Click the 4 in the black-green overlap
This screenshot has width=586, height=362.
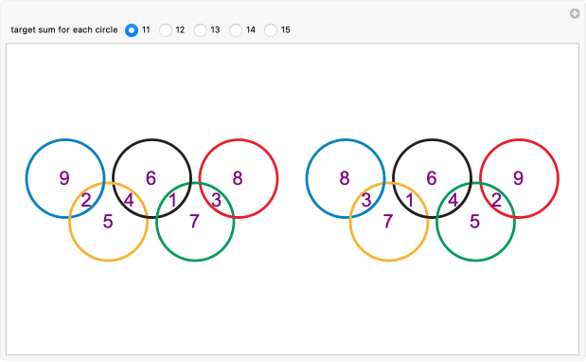[x=453, y=200]
